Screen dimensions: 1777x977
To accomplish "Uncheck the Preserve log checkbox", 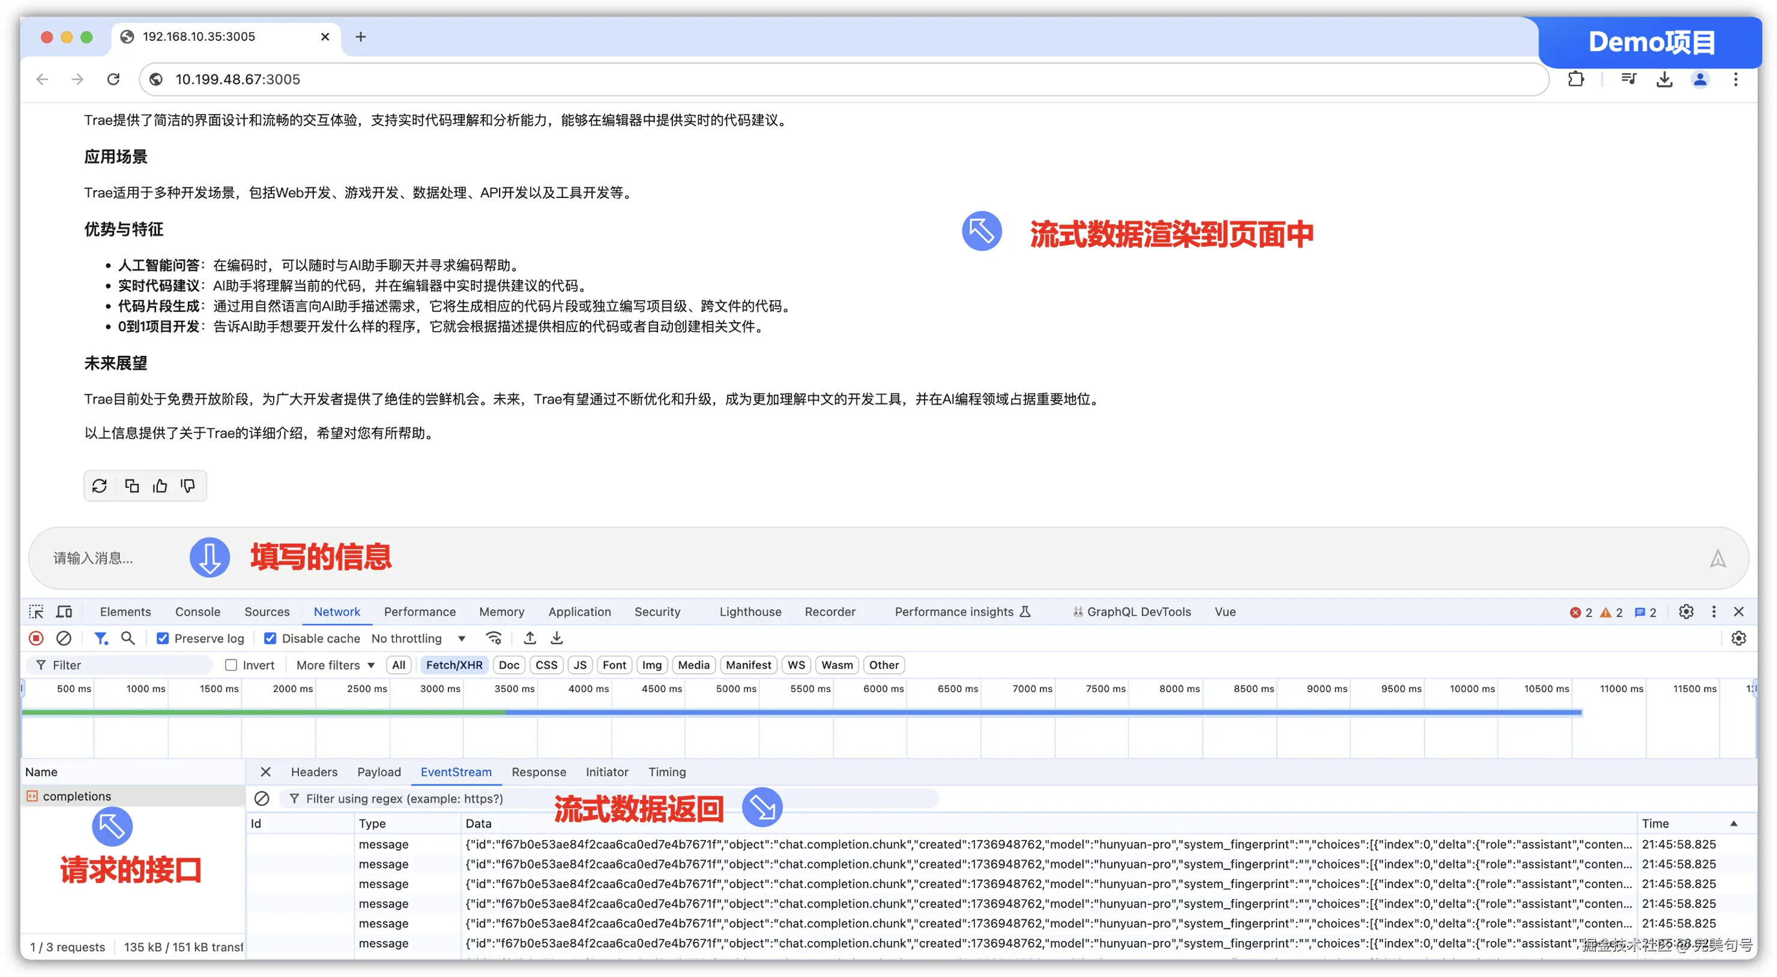I will [x=163, y=639].
